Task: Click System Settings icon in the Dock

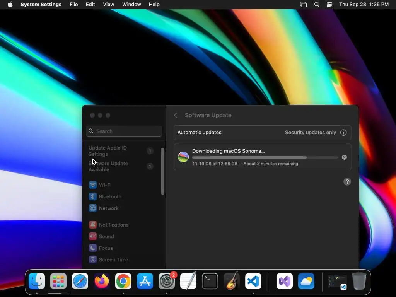Action: coord(167,281)
